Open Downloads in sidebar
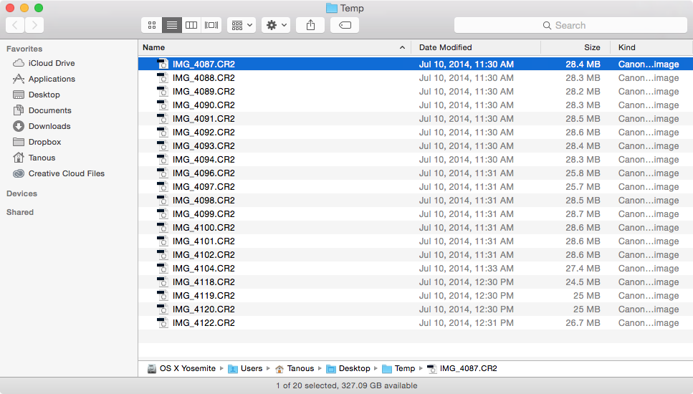Screen dimensions: 693x394 (42, 126)
